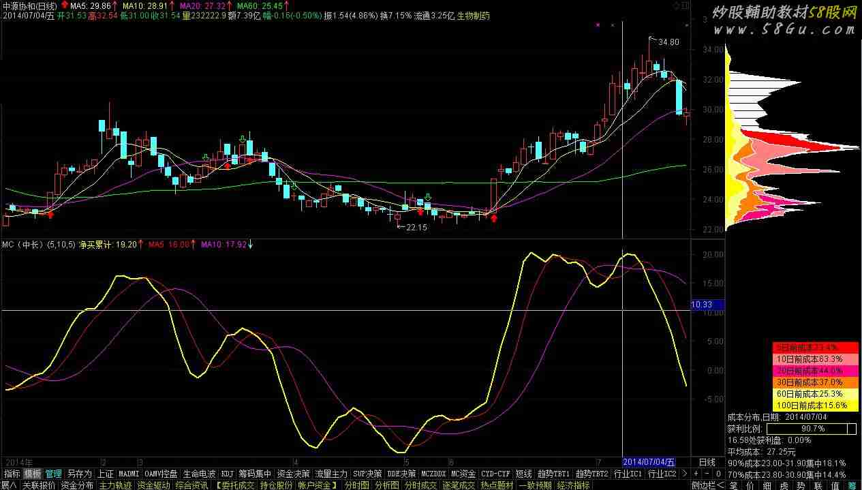The width and height of the screenshot is (862, 490).
Task: Show the 资金分布 fund distribution view
Action: click(77, 485)
